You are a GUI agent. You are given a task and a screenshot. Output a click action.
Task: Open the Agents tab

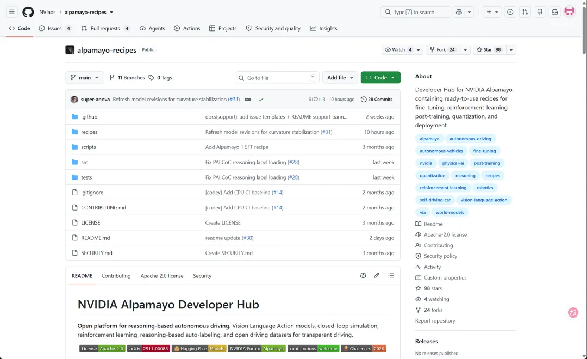tap(152, 28)
